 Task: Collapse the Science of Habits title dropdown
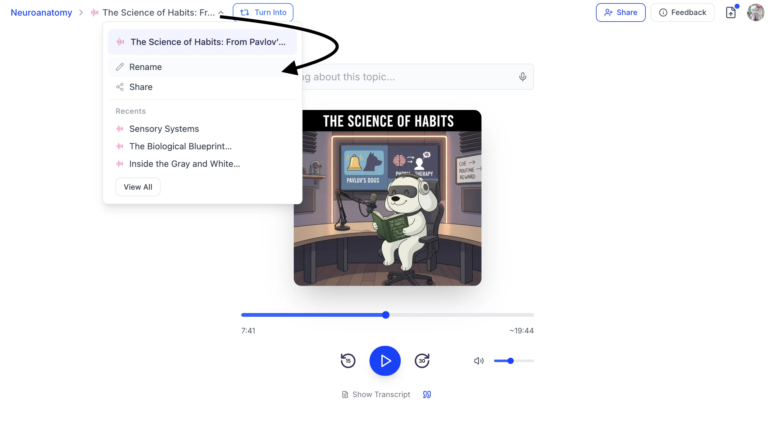221,12
